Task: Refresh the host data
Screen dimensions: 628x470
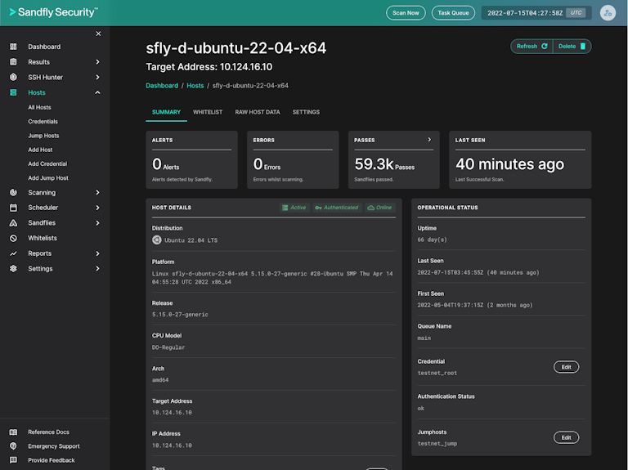Action: [x=532, y=47]
